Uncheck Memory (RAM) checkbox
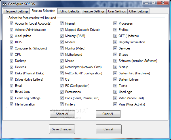Viewport: 171px width, 140px height. pos(62,36)
